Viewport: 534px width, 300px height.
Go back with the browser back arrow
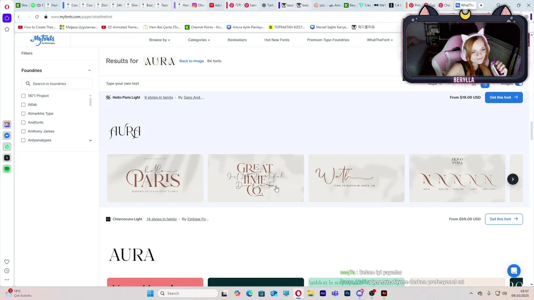19,17
